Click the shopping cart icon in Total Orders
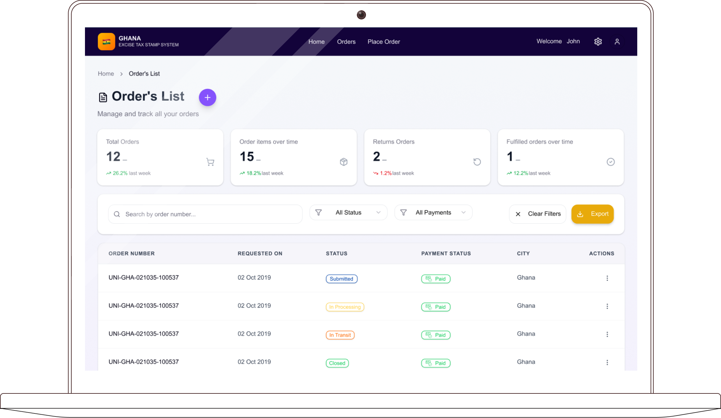Viewport: 721px width, 418px height. [210, 162]
